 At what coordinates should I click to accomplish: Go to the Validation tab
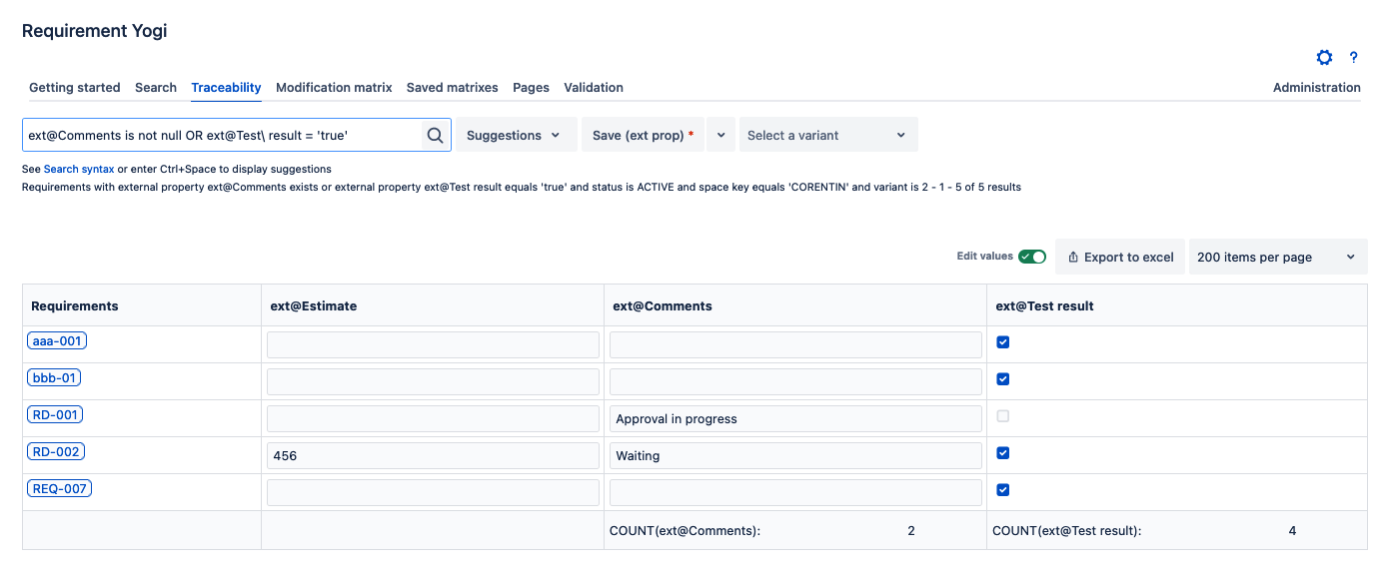pyautogui.click(x=594, y=88)
